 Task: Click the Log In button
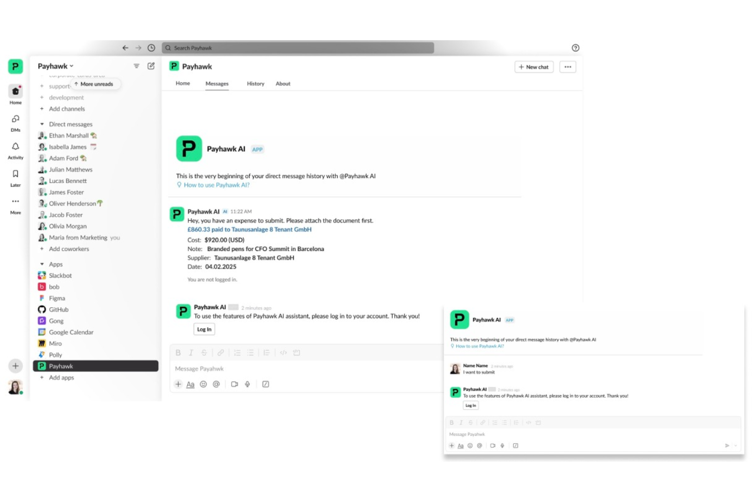[204, 329]
